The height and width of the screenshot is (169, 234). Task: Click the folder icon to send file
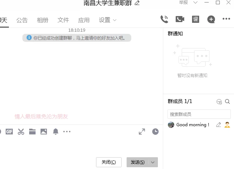32,132
